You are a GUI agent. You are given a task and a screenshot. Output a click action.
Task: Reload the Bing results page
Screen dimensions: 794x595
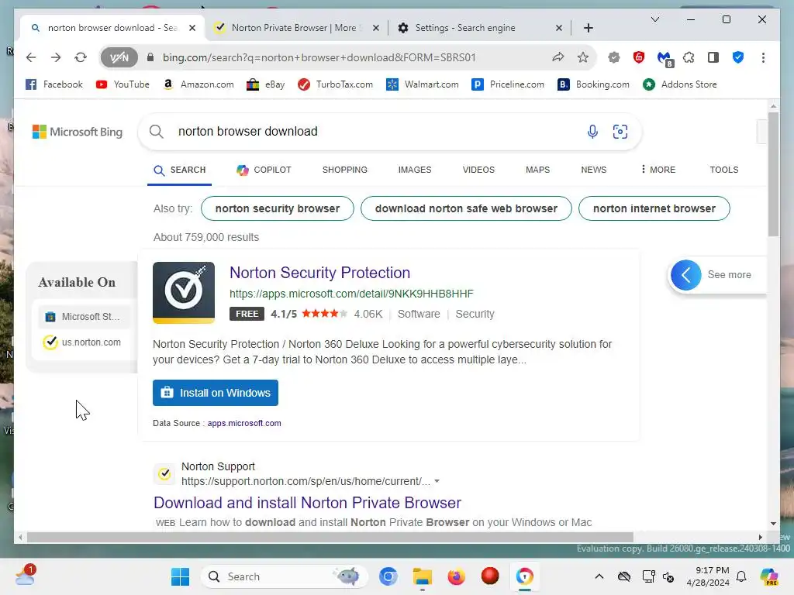tap(81, 57)
